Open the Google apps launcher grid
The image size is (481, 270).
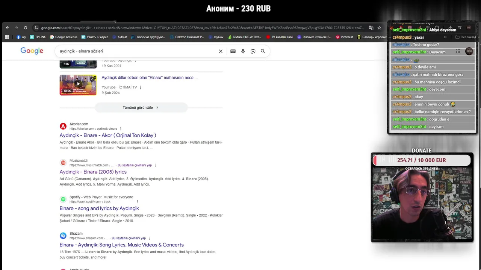point(458,51)
